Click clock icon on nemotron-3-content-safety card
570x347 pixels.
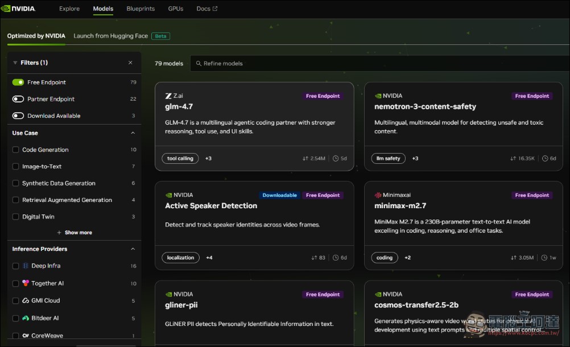(x=545, y=158)
